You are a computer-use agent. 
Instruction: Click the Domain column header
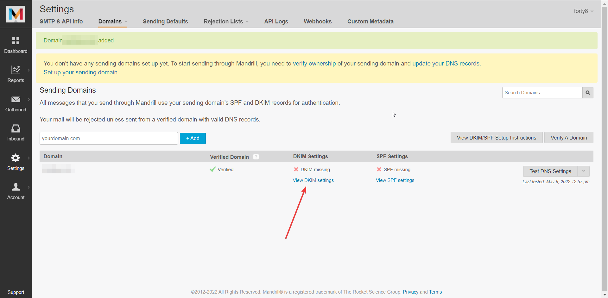(53, 156)
